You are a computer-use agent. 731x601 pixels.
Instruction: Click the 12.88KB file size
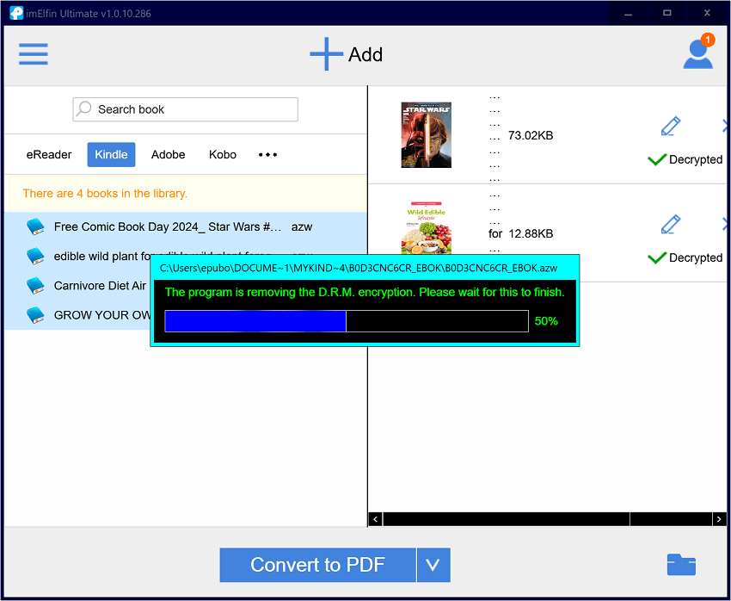click(x=531, y=234)
